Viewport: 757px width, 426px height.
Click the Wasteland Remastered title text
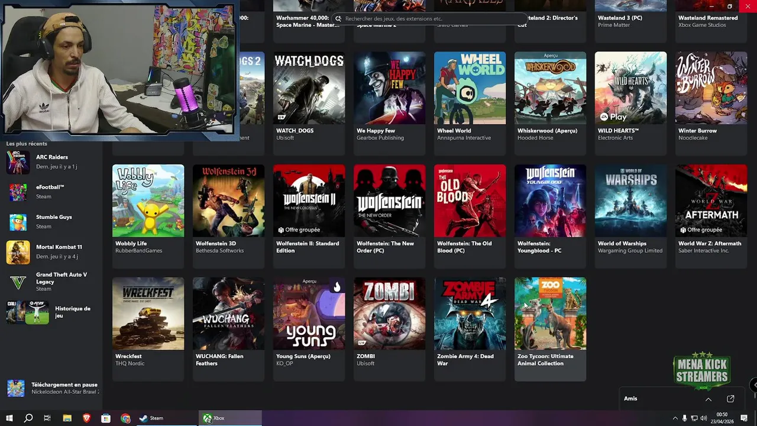(x=708, y=18)
